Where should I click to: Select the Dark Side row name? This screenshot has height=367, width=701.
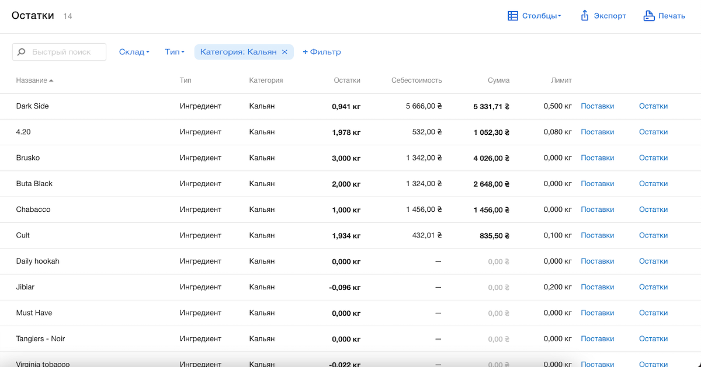pyautogui.click(x=33, y=106)
